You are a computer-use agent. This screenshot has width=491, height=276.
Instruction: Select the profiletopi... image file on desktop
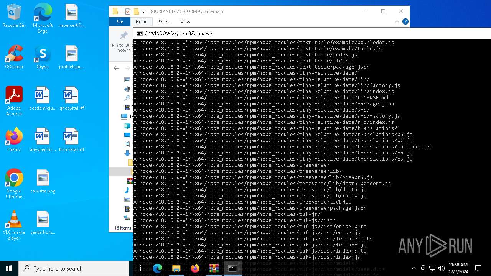pyautogui.click(x=72, y=58)
